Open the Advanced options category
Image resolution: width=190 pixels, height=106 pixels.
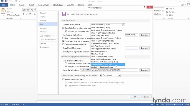pyautogui.click(x=48, y=32)
